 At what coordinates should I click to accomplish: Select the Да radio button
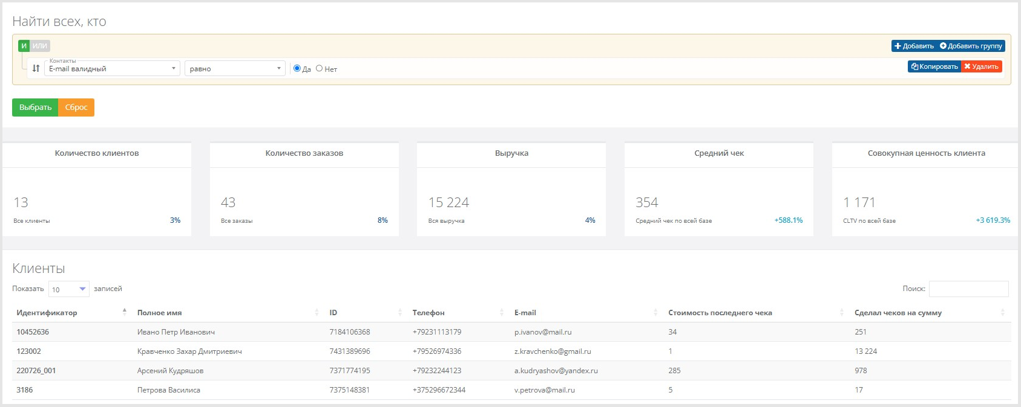tap(297, 68)
